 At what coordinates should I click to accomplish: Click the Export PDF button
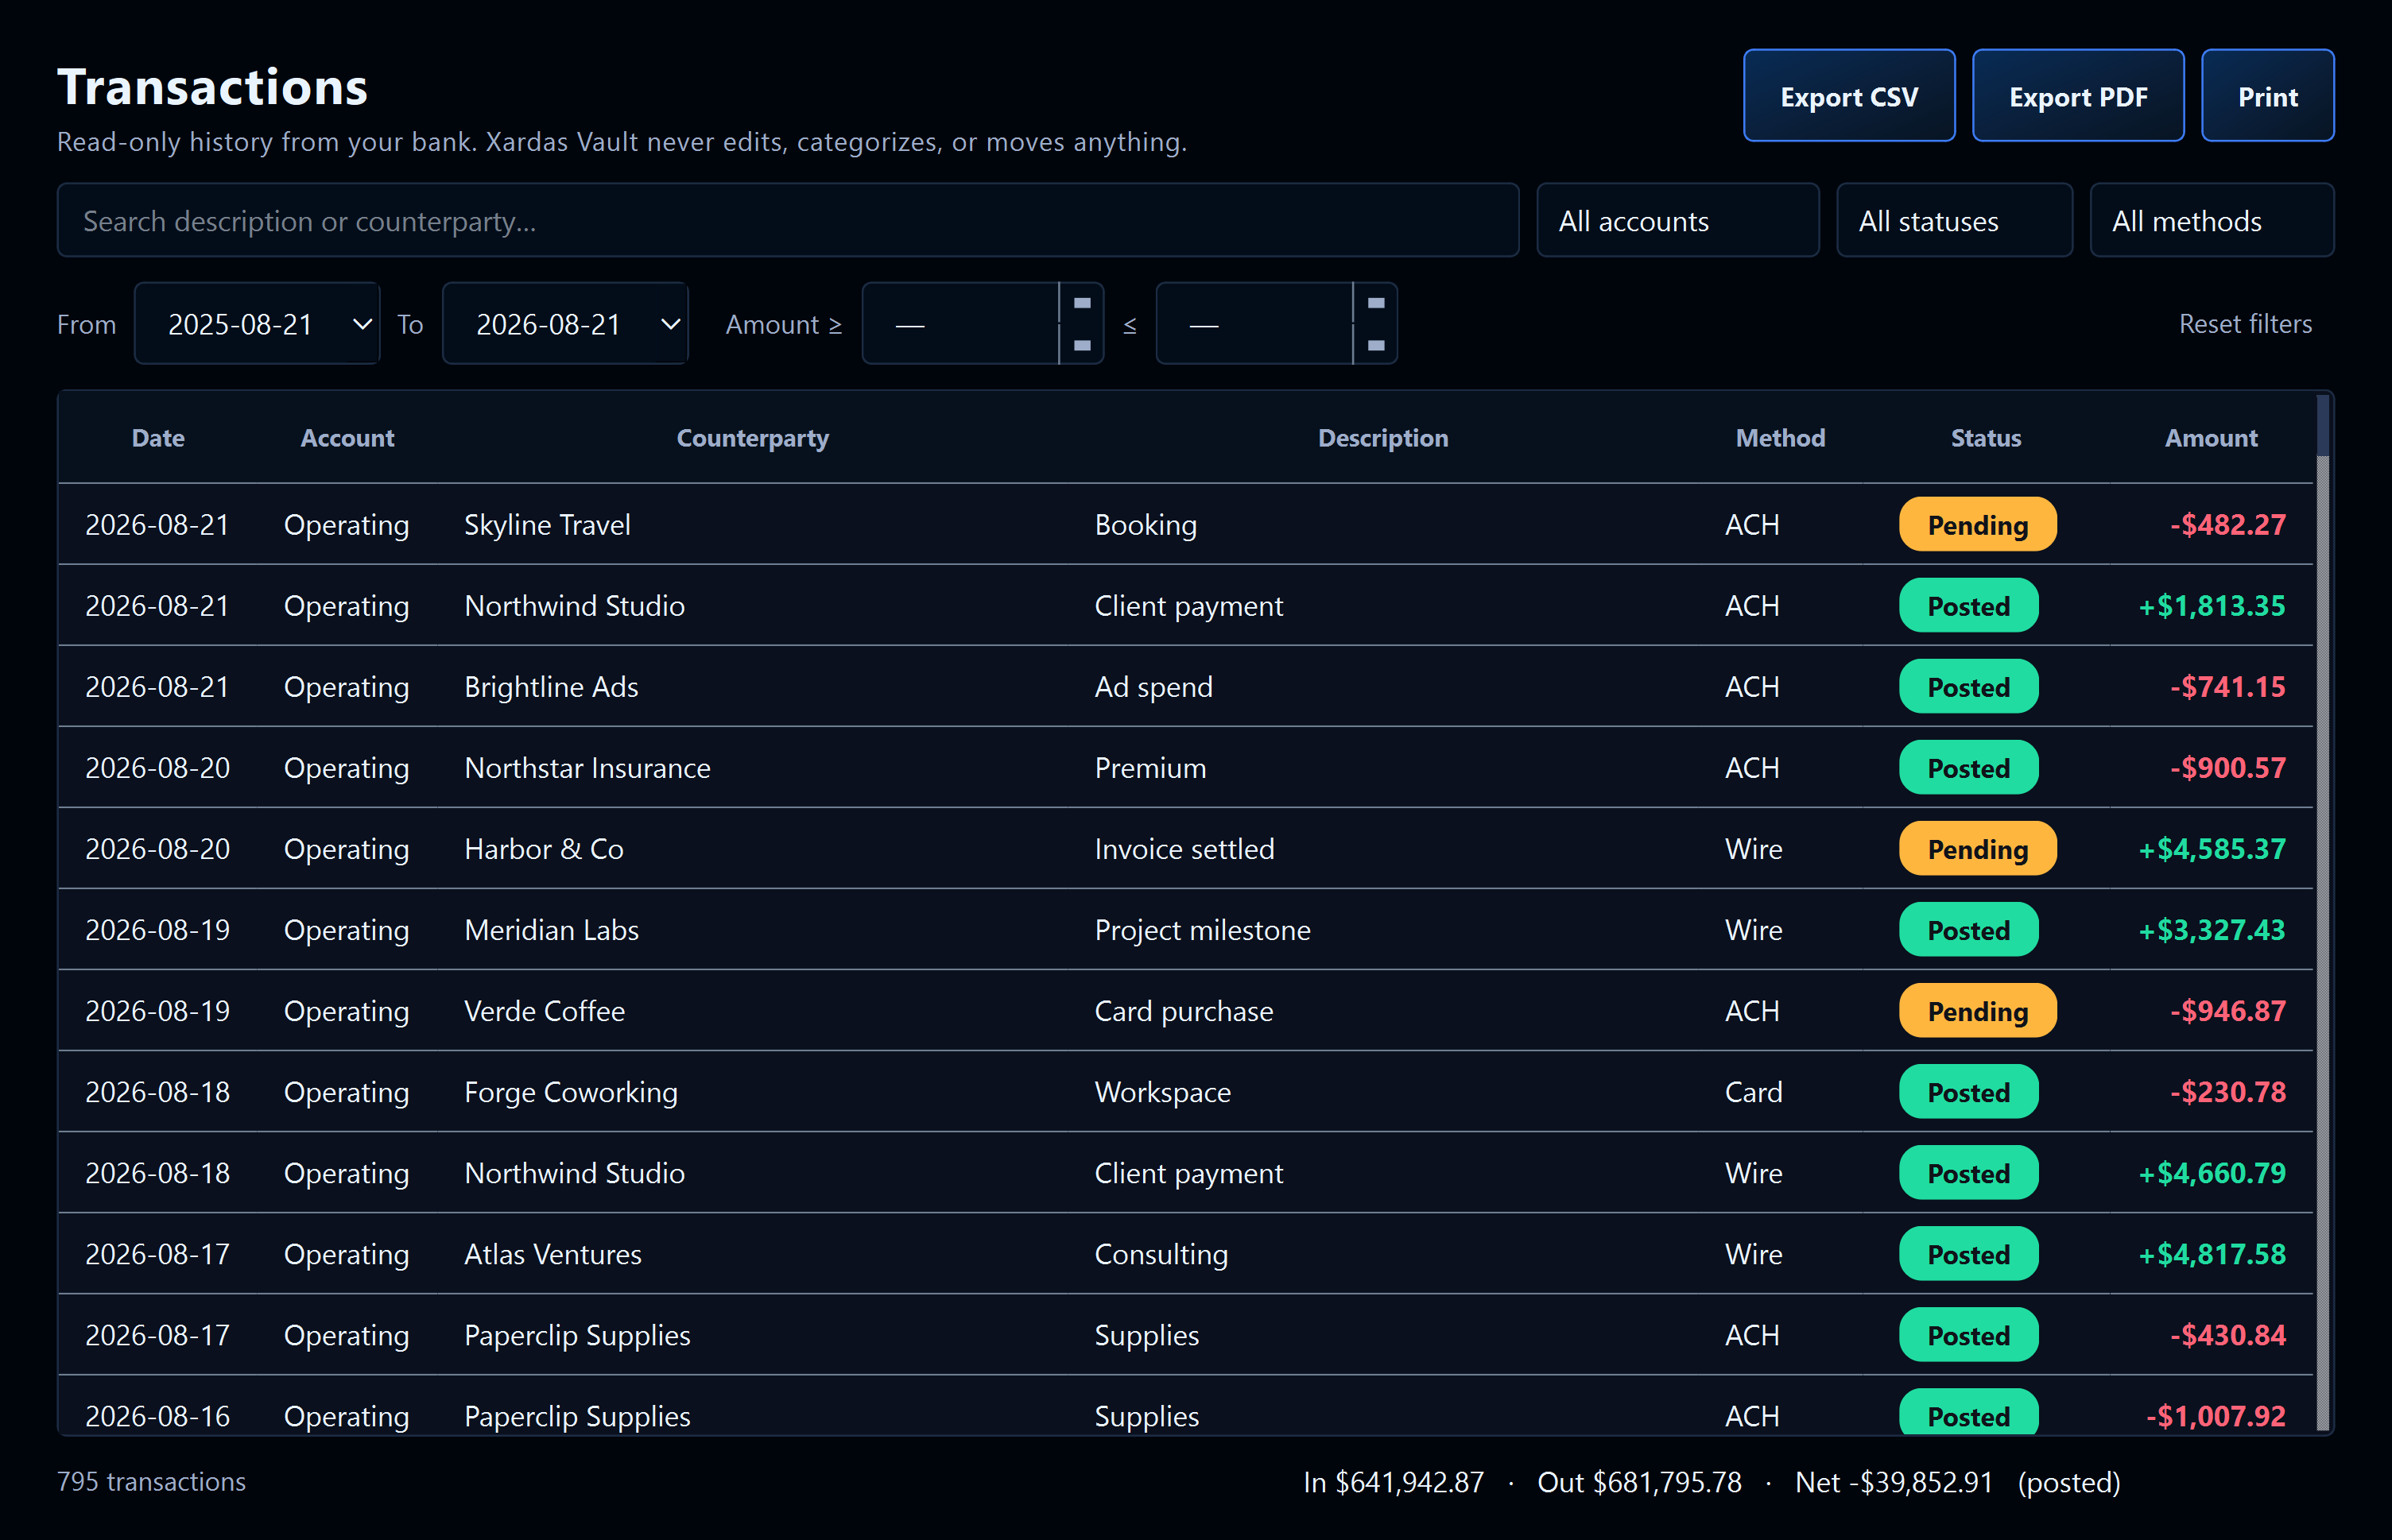tap(2077, 96)
